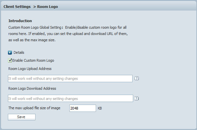Screen dimensions: 197x130
Task: Uncheck Enable Custom Room Logo checkbox
Action: click(x=10, y=60)
